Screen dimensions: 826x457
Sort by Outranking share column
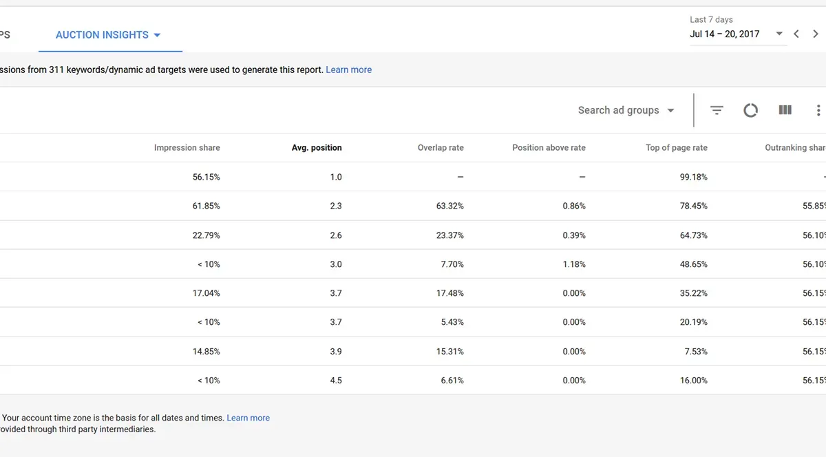796,147
